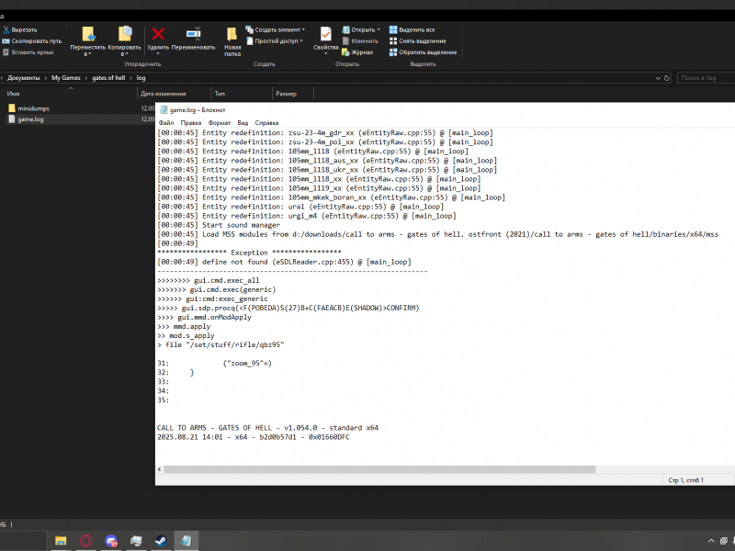Click the Rename (Переименовать) icon
The image size is (735, 551).
pyautogui.click(x=193, y=34)
